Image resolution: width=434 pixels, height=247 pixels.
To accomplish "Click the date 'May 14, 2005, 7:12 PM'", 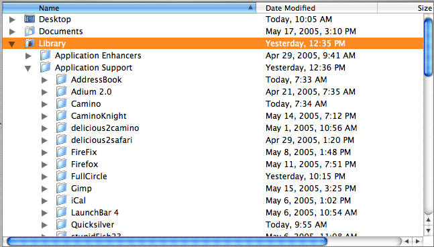I will (x=311, y=115).
